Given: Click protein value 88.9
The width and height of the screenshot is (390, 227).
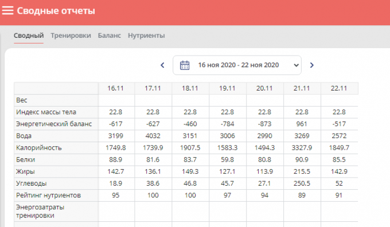Looking at the screenshot, I should point(115,159).
